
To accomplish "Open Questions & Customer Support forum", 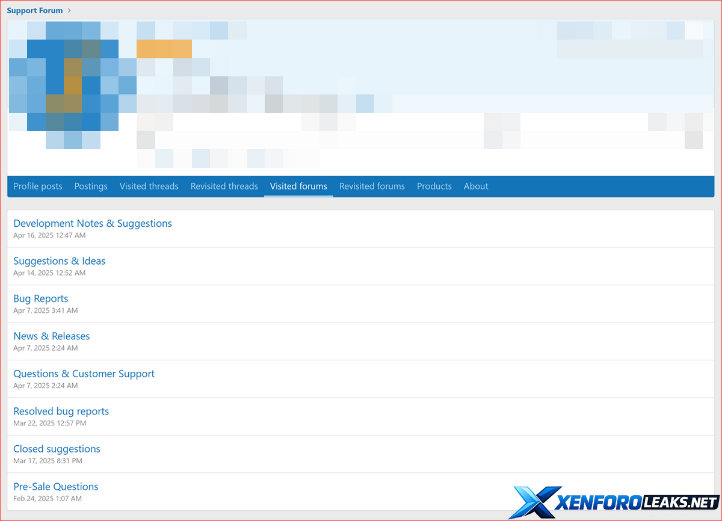I will (84, 374).
